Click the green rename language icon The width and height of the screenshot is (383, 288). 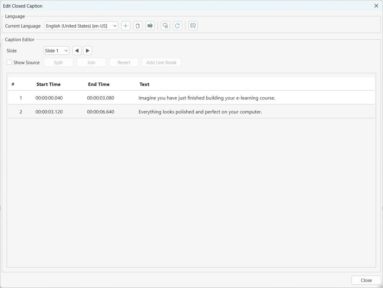[x=150, y=26]
